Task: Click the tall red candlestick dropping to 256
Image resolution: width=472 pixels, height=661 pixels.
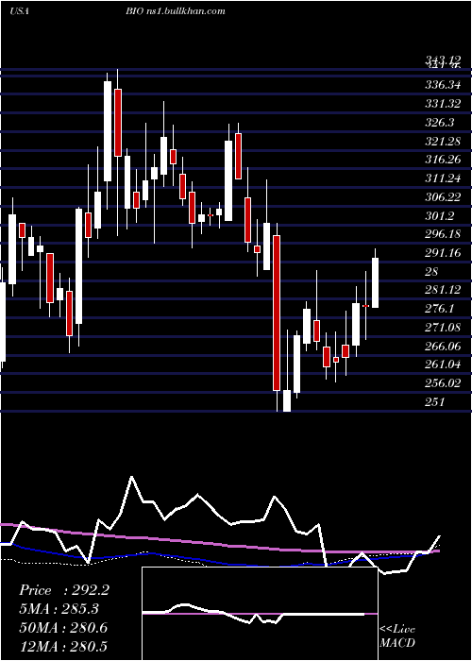Action: click(x=277, y=313)
